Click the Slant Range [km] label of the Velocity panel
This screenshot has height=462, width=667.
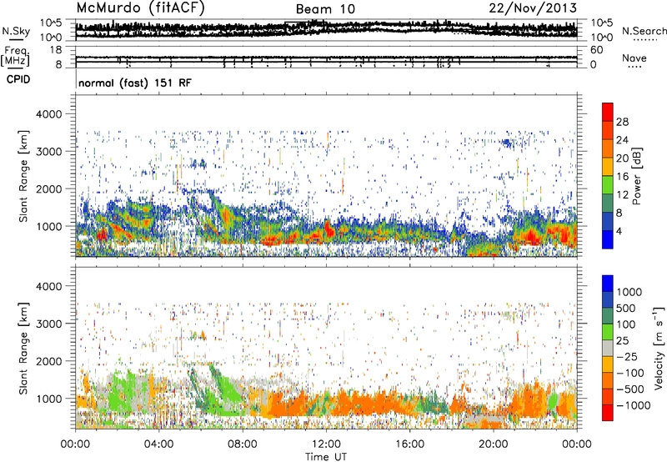[x=23, y=348]
